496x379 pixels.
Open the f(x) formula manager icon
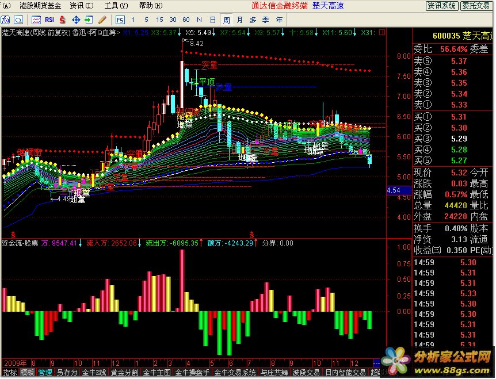[5, 20]
